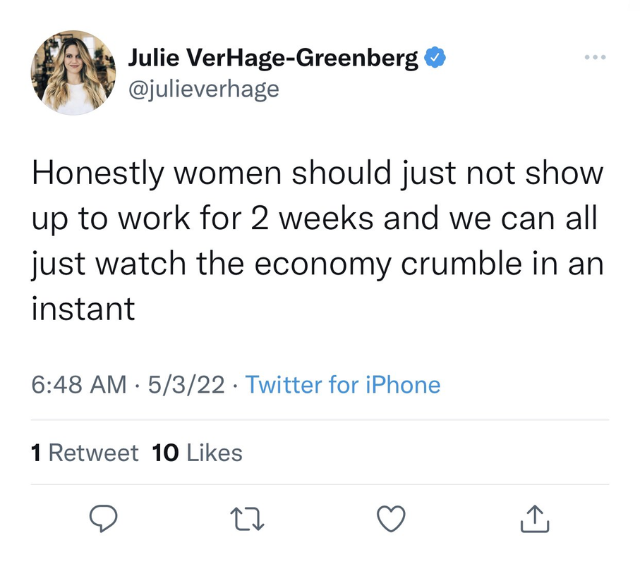Reply to Julie's tweet
The width and height of the screenshot is (640, 564).
pos(104,520)
